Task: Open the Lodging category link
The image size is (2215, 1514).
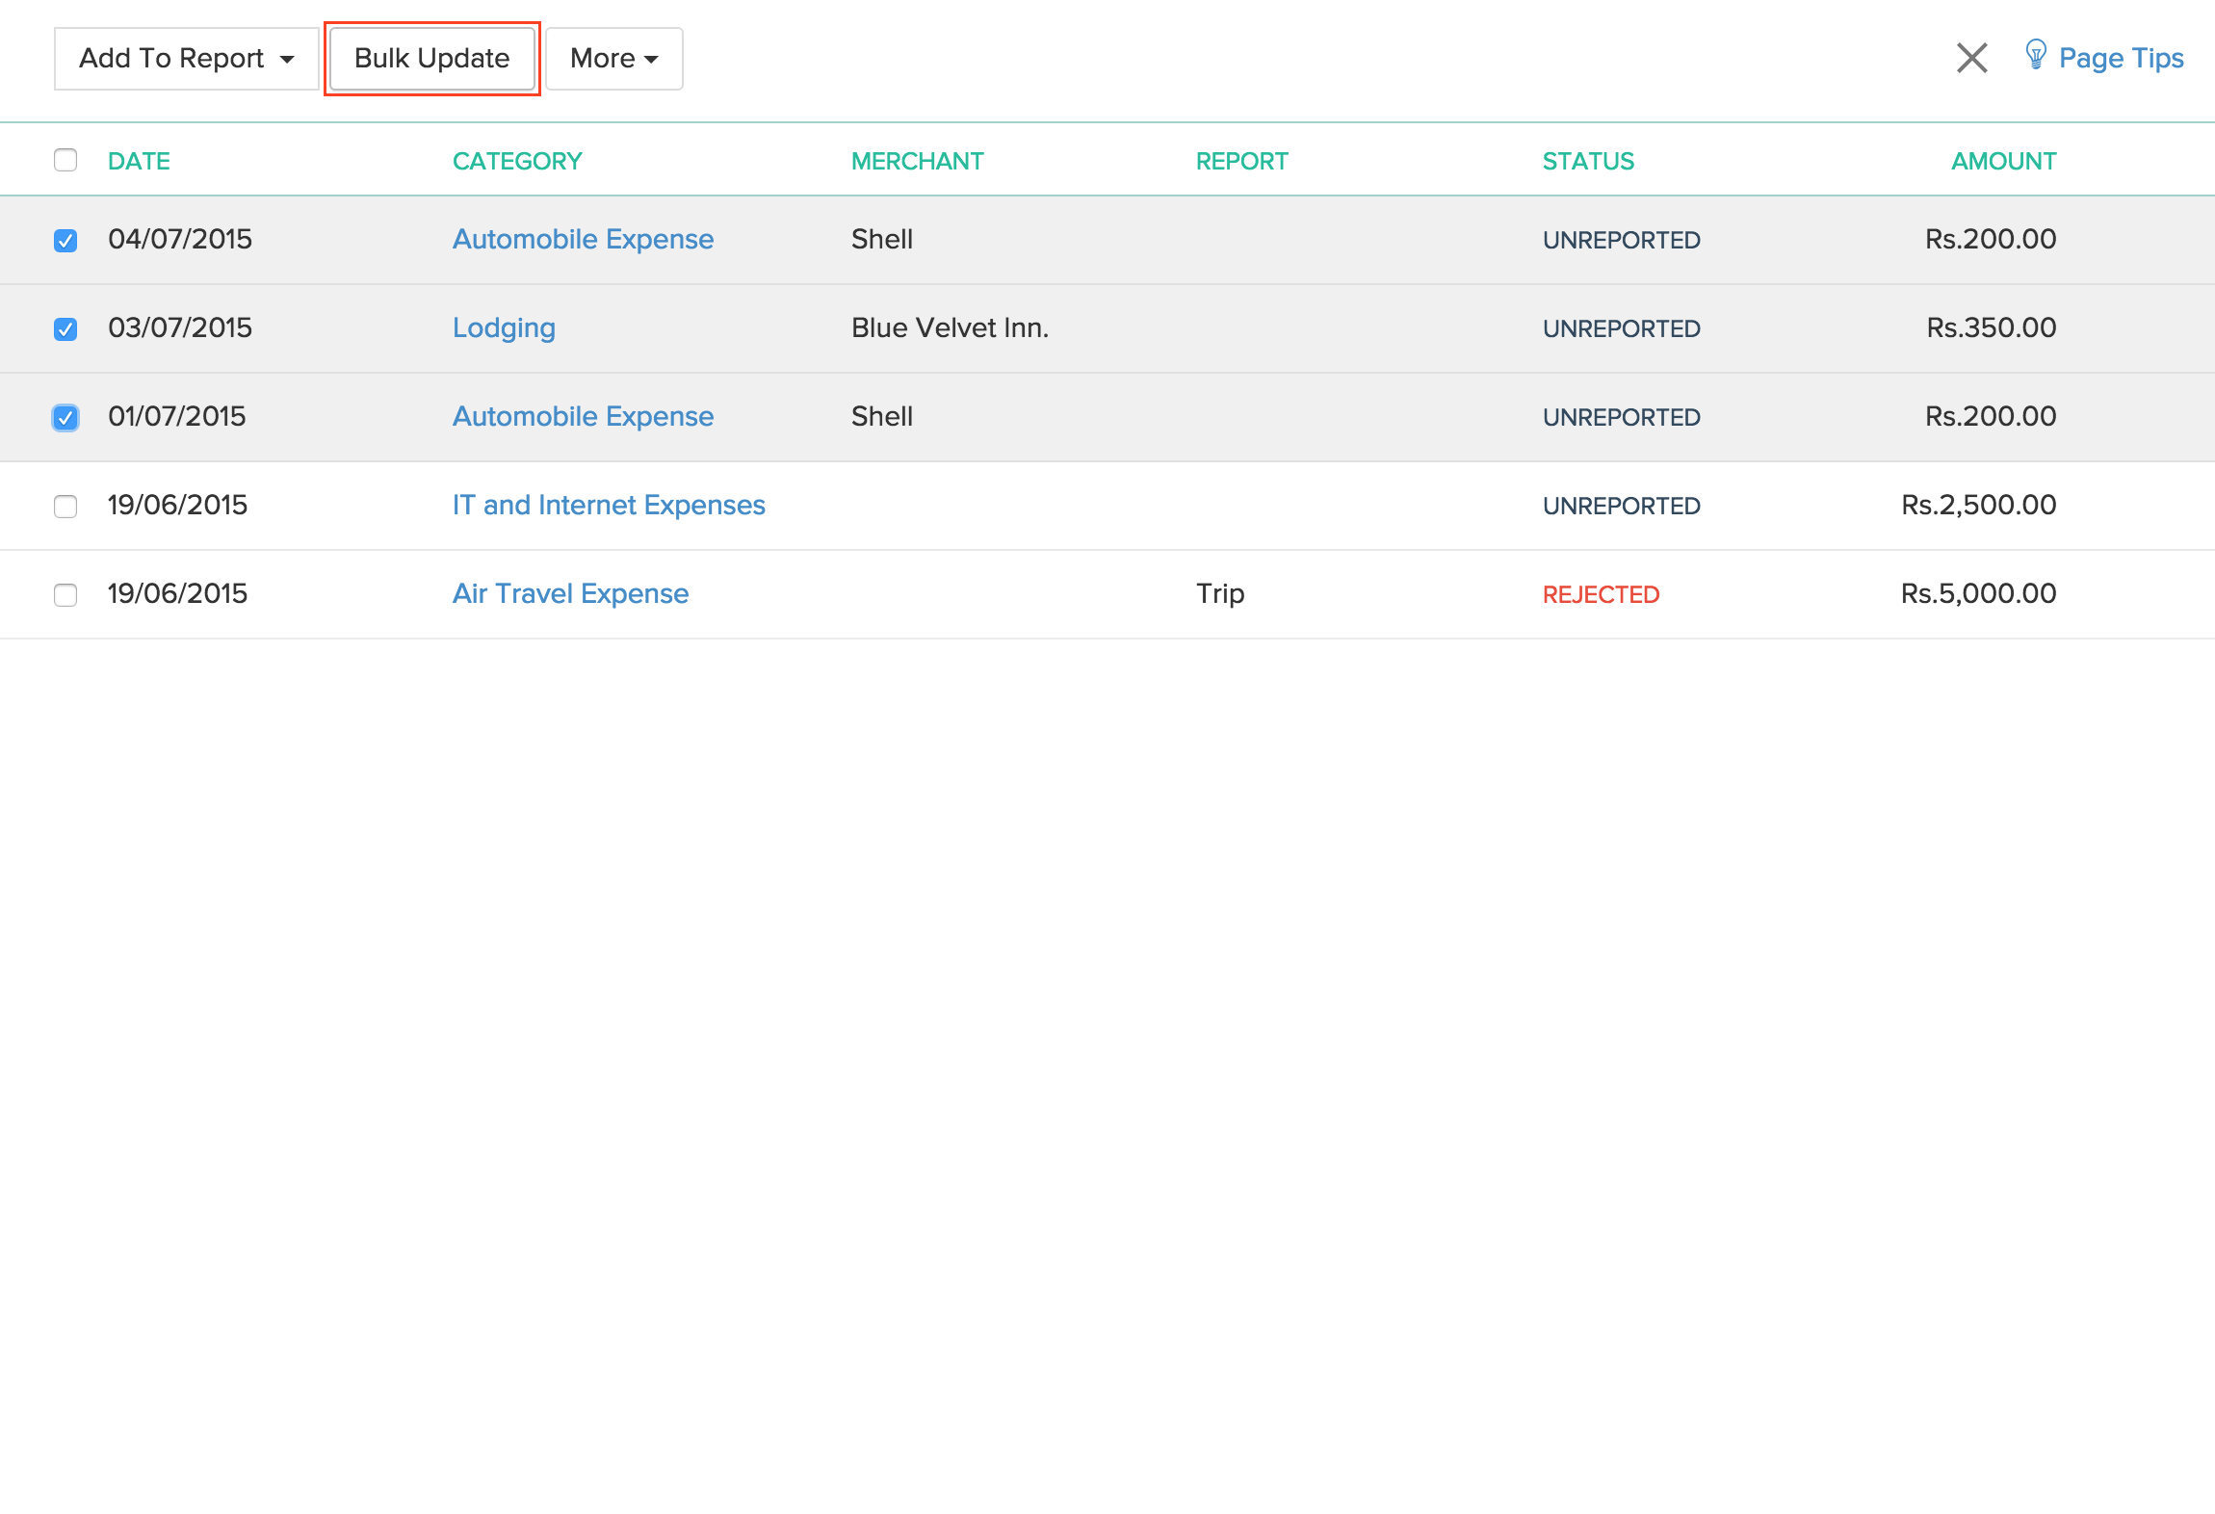Action: coord(504,327)
